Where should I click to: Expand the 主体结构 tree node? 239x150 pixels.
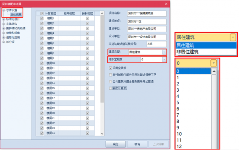3,24
